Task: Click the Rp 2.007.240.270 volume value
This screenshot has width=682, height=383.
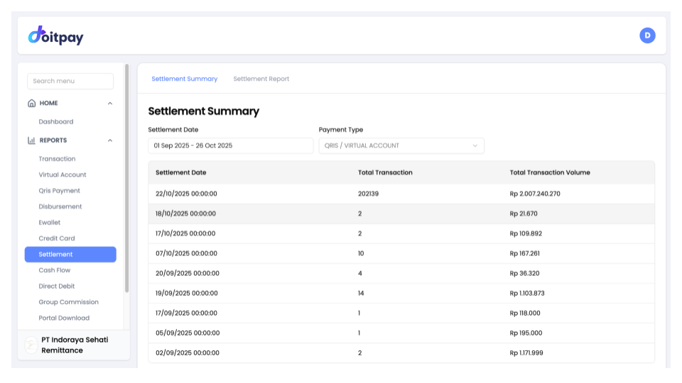Action: coord(535,194)
